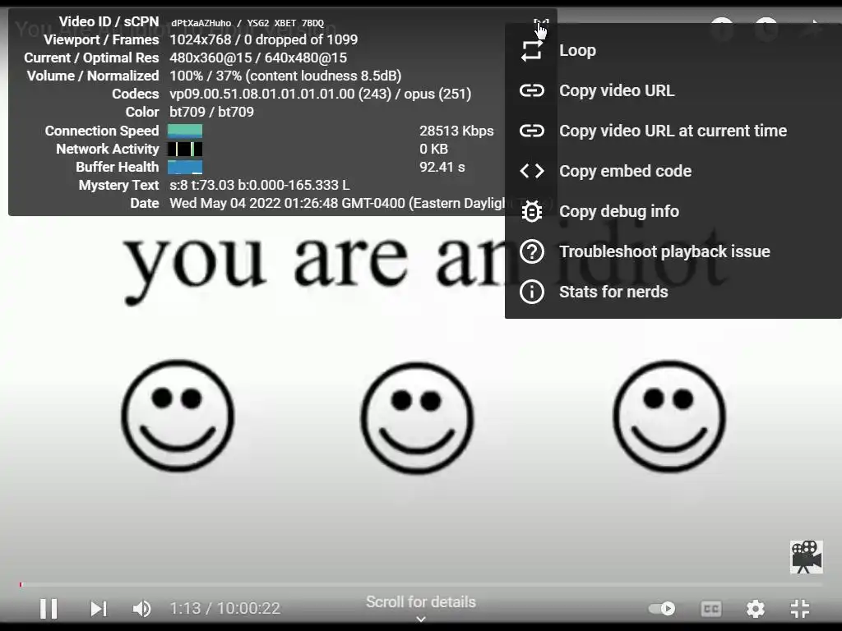The image size is (842, 631).
Task: Click the 480x360@15 / 640x480@15 resolution value
Action: 257,58
